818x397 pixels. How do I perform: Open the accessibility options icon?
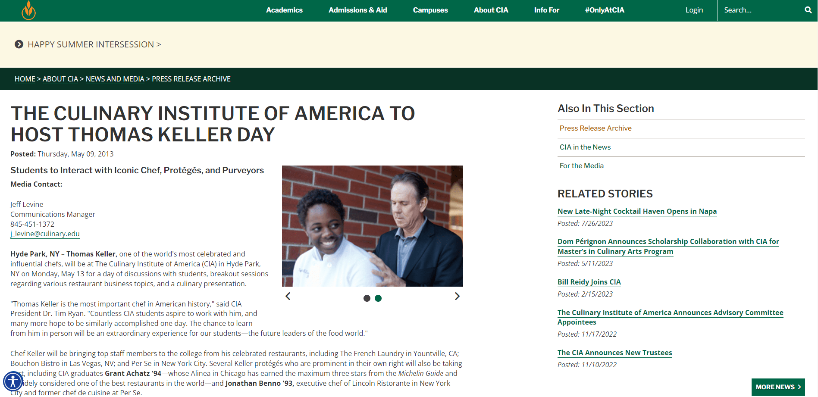coord(13,381)
